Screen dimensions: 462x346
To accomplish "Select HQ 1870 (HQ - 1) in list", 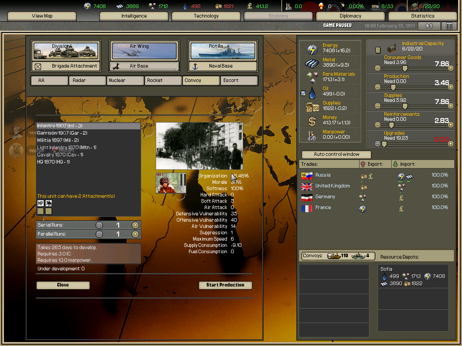I will pyautogui.click(x=88, y=162).
